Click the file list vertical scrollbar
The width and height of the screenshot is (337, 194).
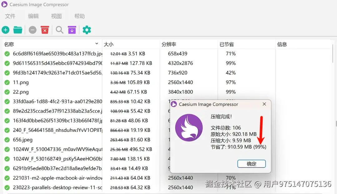coord(333,54)
